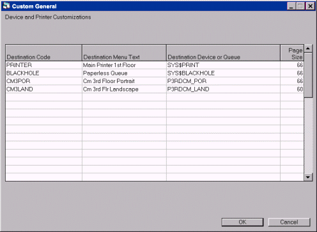Click the Cm 3rd Flr Landscape cell
The width and height of the screenshot is (317, 232).
click(x=124, y=89)
